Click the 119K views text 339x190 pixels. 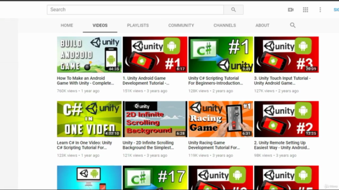[x=199, y=155]
